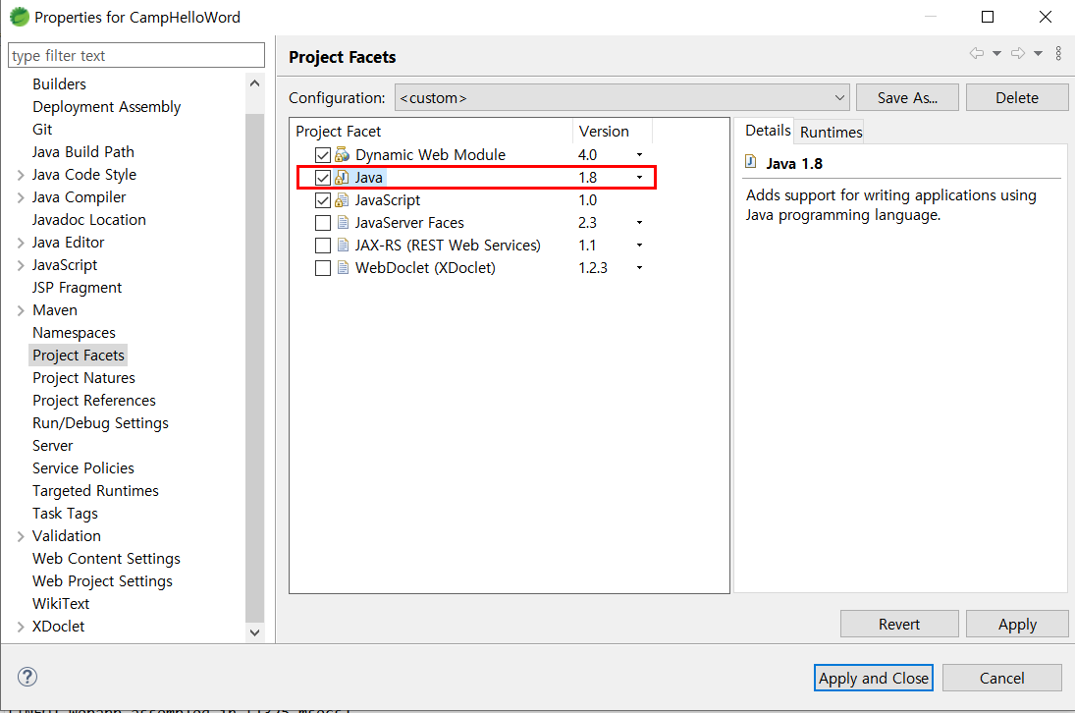Click Apply and Close button
Image resolution: width=1075 pixels, height=713 pixels.
click(874, 678)
